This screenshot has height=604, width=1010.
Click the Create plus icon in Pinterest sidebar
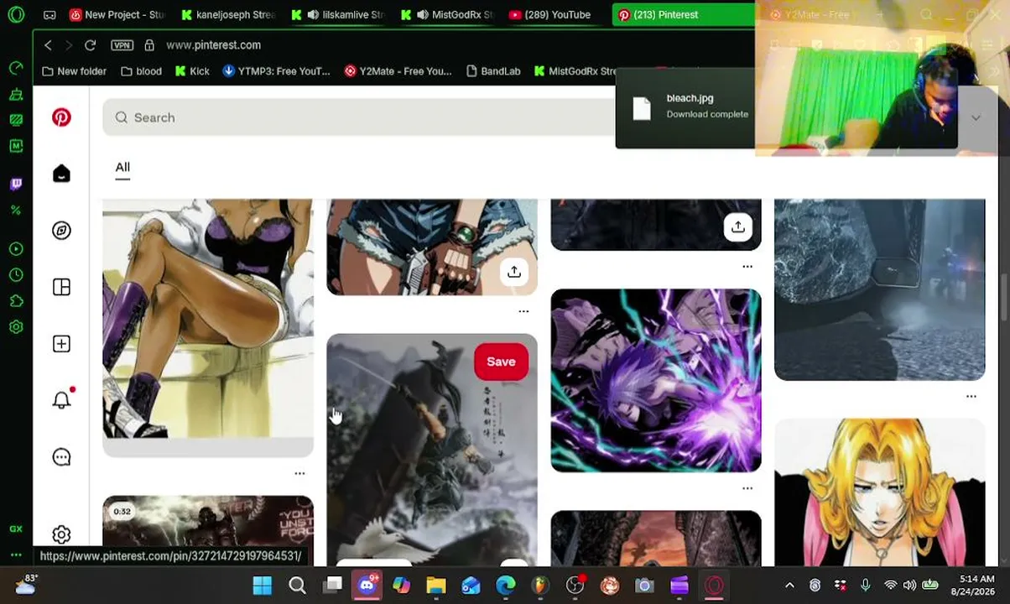[x=61, y=344]
